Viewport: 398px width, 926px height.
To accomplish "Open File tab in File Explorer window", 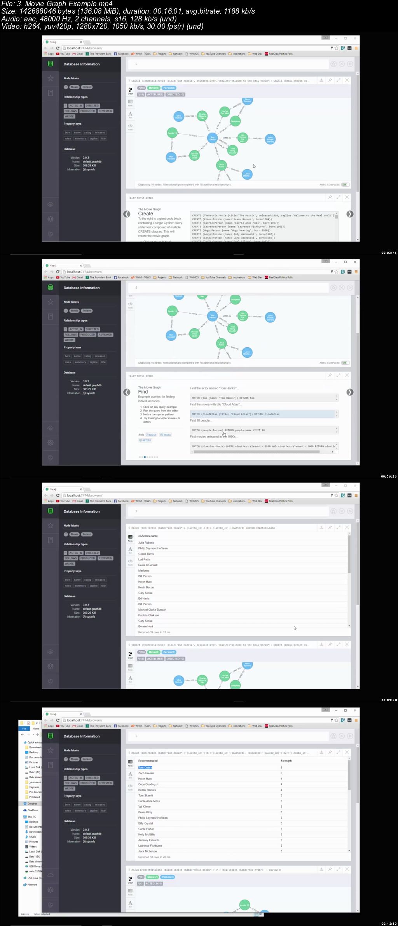I will (x=24, y=728).
